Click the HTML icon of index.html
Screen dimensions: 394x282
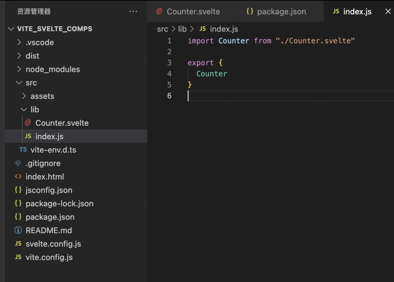18,176
